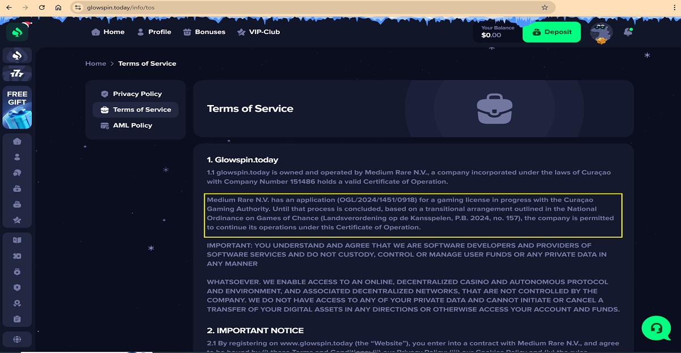
Task: Click the sidebar star VIP icon
Action: point(17,220)
